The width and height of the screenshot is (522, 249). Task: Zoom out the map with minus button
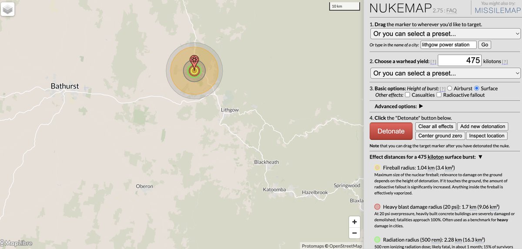pos(355,233)
